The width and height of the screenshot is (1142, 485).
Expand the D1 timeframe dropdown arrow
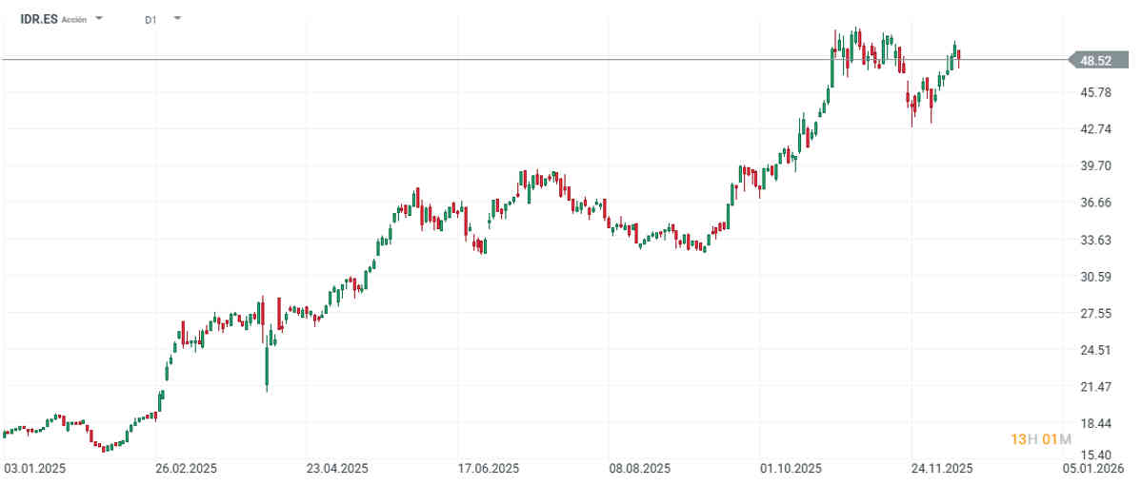[177, 19]
